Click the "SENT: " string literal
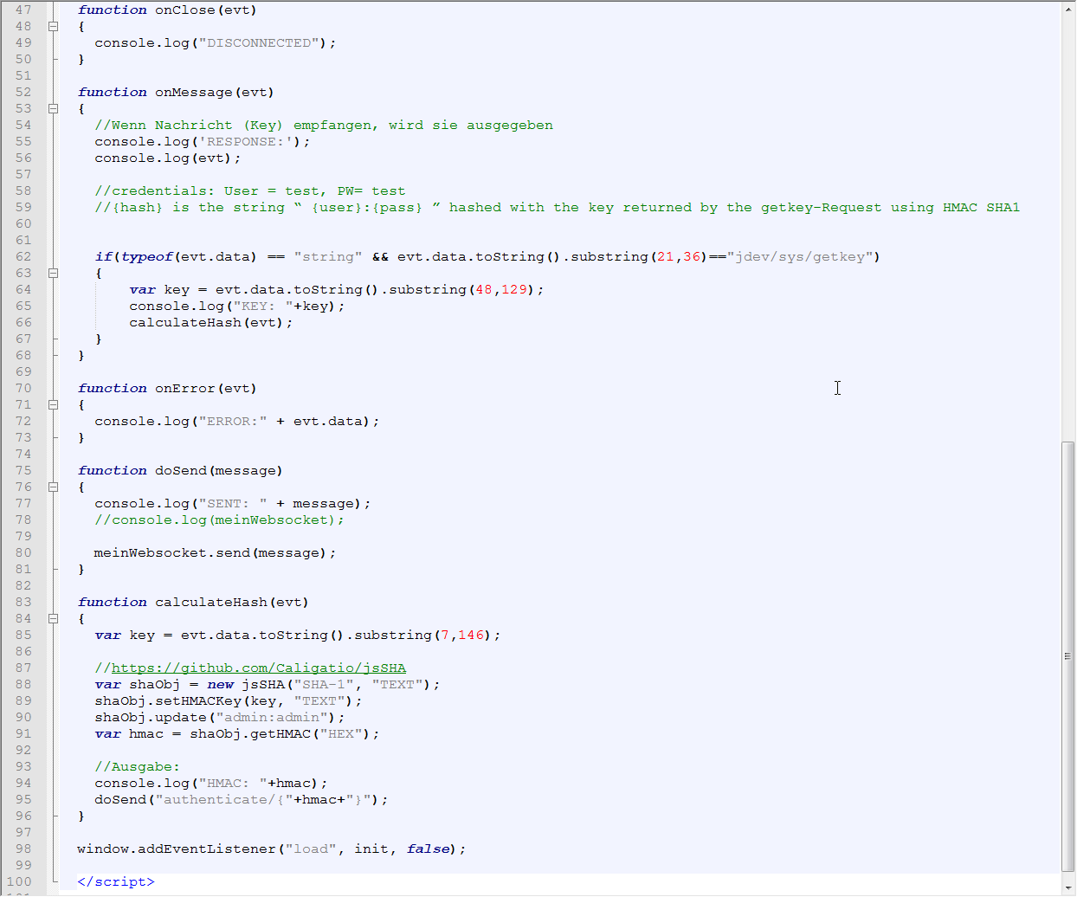 click(x=233, y=503)
